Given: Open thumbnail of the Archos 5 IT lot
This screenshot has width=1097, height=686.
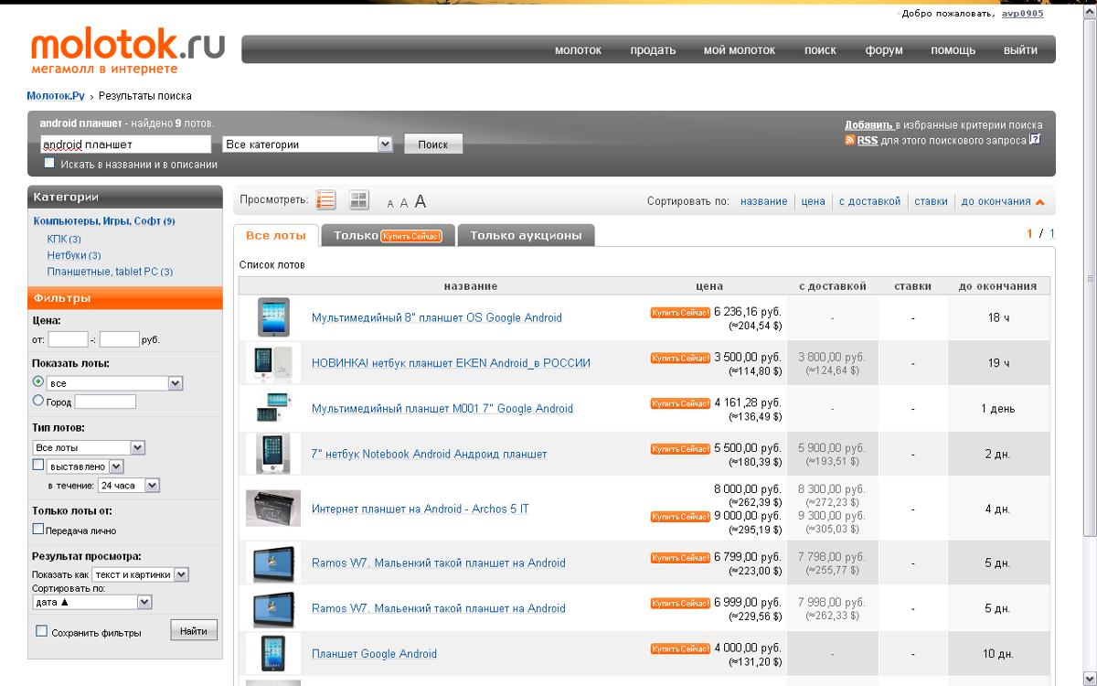Looking at the screenshot, I should 273,509.
